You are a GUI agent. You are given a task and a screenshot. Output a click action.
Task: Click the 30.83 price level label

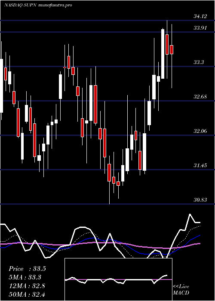coord(200,200)
